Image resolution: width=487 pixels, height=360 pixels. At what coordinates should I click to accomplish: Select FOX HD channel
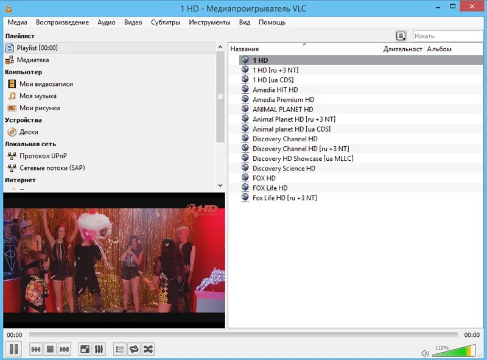(x=361, y=178)
